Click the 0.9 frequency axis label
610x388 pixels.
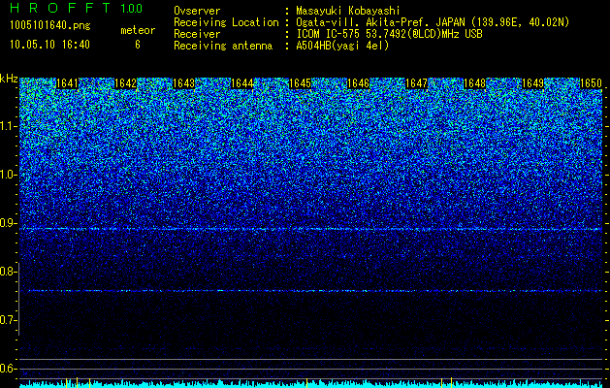click(x=9, y=223)
